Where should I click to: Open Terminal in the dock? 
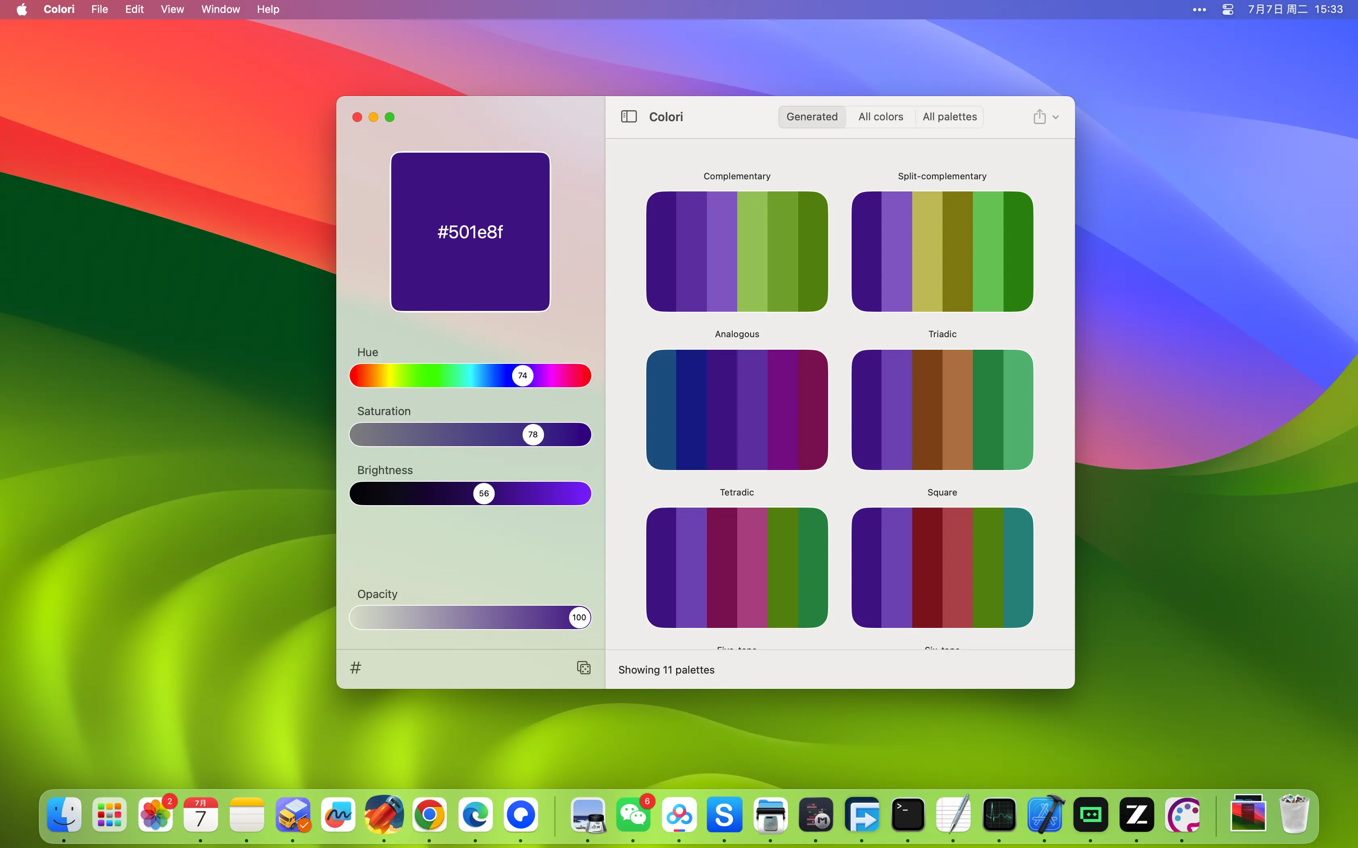907,814
